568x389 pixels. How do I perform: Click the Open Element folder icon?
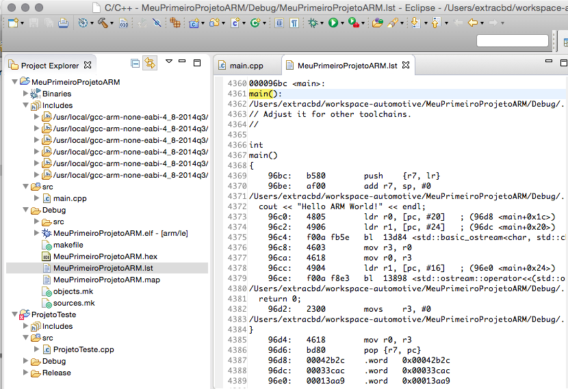coord(378,23)
